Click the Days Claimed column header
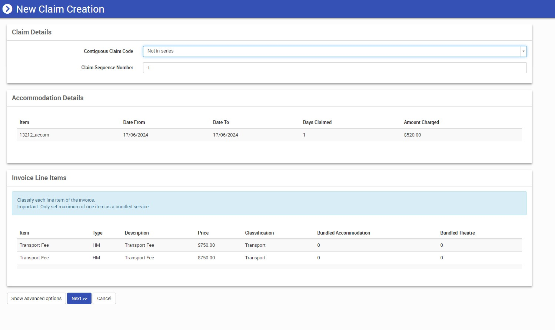Viewport: 555px width, 330px height. tap(317, 122)
